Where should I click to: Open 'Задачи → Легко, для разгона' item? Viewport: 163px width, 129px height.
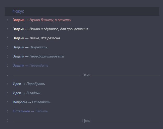click(x=36, y=38)
